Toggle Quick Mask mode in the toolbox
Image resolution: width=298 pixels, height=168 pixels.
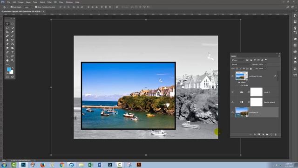point(7,77)
